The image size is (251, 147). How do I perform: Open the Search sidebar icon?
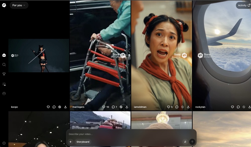click(x=4, y=65)
